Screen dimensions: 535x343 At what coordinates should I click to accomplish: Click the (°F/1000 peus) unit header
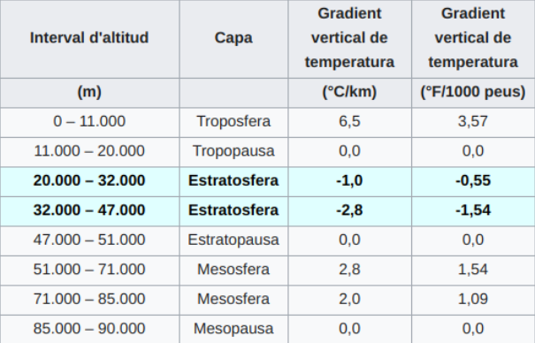click(x=473, y=93)
